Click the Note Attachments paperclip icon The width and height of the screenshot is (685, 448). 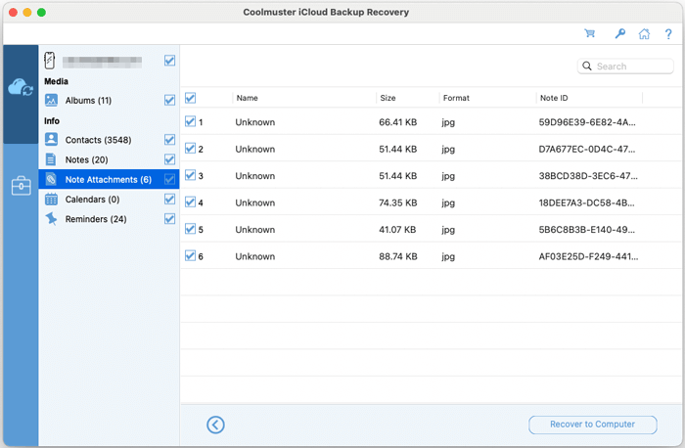click(51, 179)
